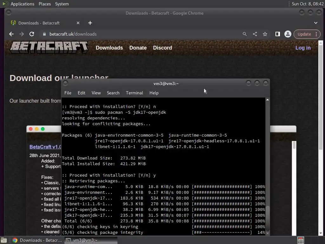Open the Terminal menu
This screenshot has height=244, width=325.
pyautogui.click(x=134, y=93)
